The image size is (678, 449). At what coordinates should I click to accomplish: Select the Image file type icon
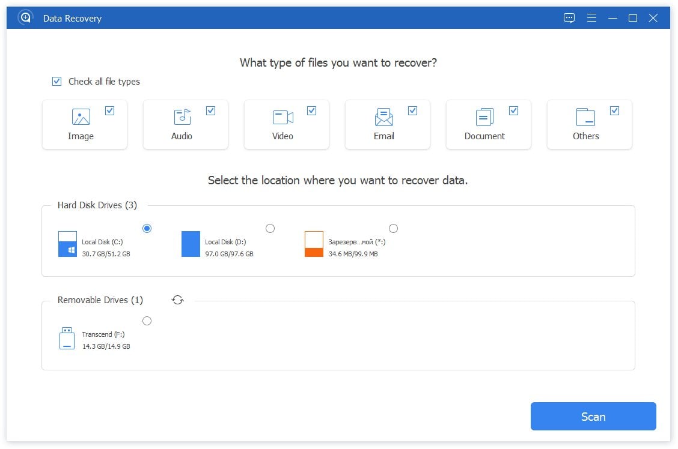[82, 116]
